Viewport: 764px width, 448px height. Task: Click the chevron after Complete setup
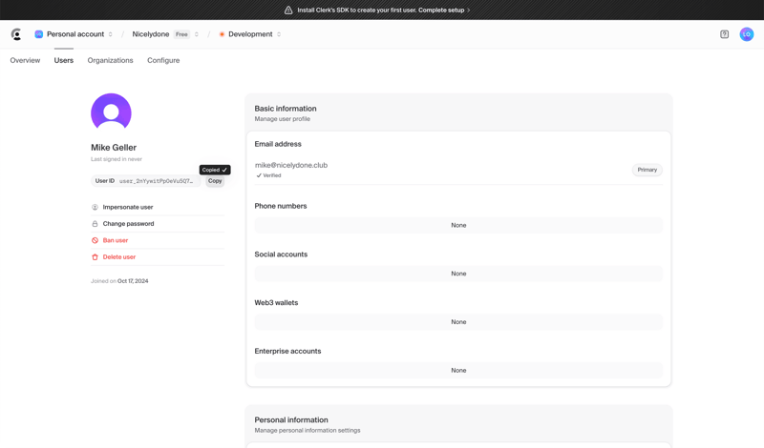tap(469, 10)
